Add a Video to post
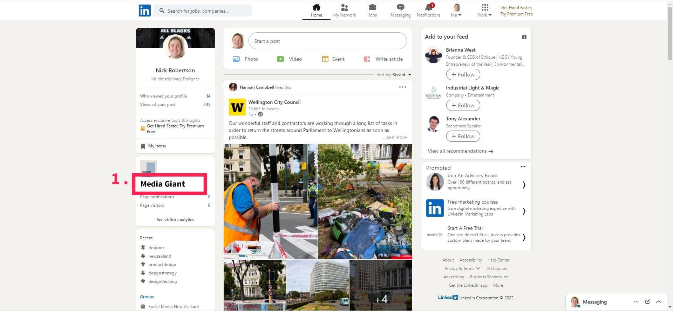This screenshot has height=312, width=673. coord(289,59)
